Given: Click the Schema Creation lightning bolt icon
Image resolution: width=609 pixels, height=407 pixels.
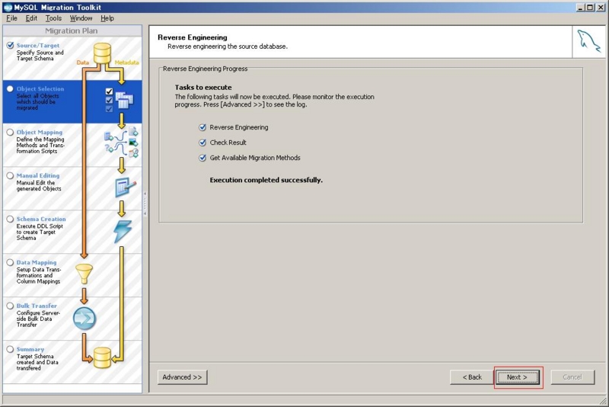Looking at the screenshot, I should click(123, 232).
